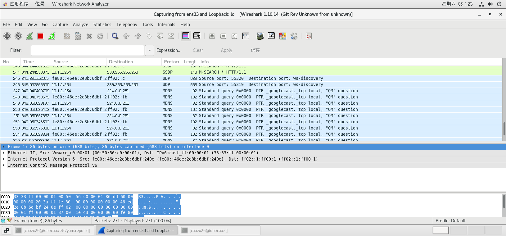Image resolution: width=506 pixels, height=236 pixels.
Task: Open the File menu
Action: click(x=6, y=25)
